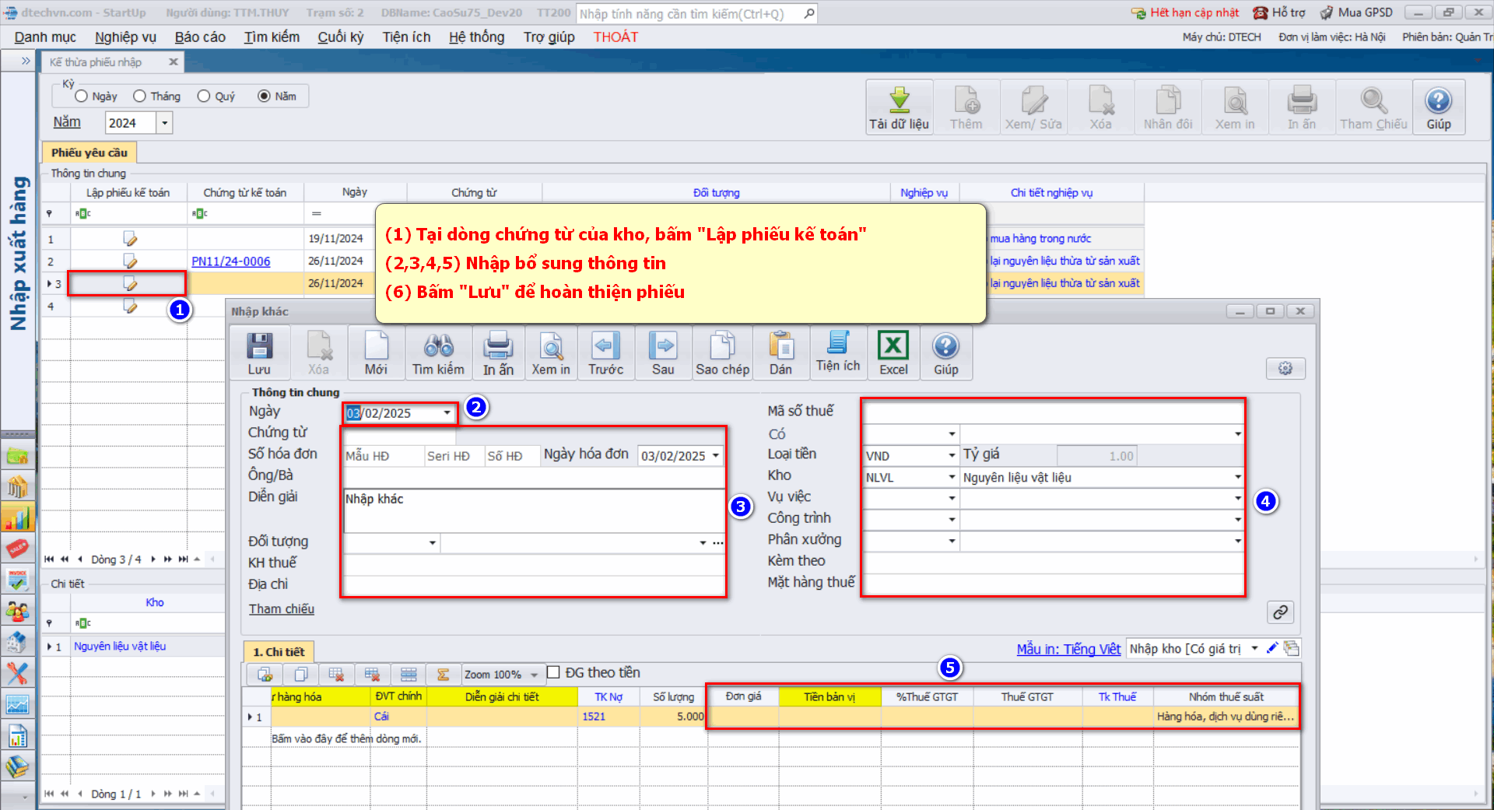Click the link icon button below Mặt hàng thuế
1494x810 pixels.
click(1280, 612)
